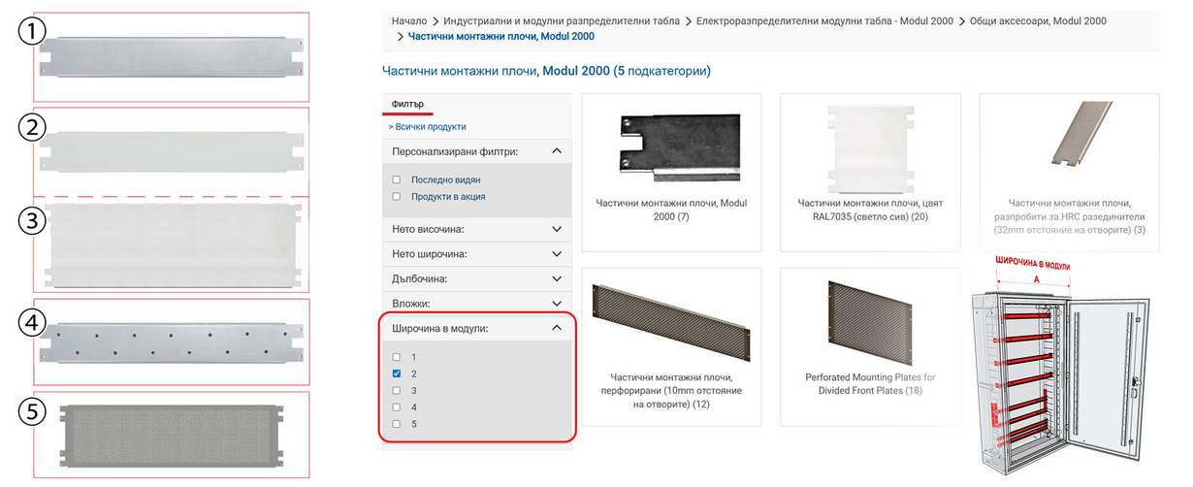
Task: Check module width option 5
Action: pyautogui.click(x=397, y=424)
